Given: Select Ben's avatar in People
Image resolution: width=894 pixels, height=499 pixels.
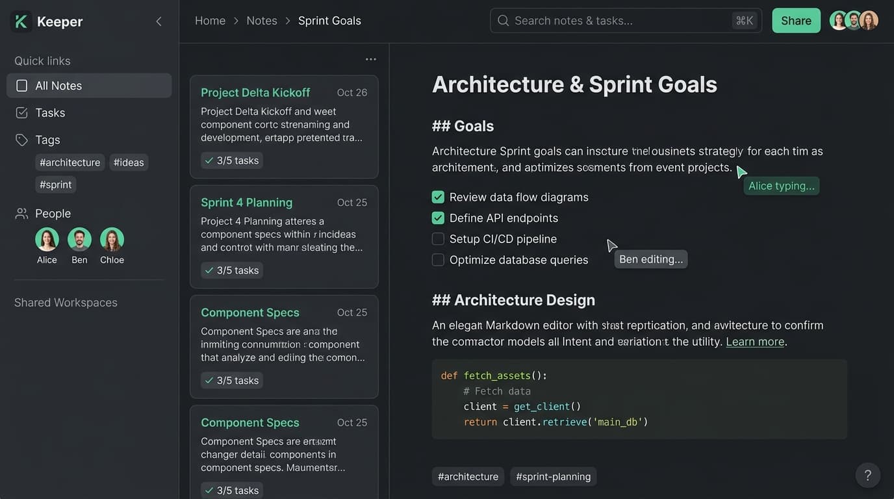Looking at the screenshot, I should [x=79, y=239].
